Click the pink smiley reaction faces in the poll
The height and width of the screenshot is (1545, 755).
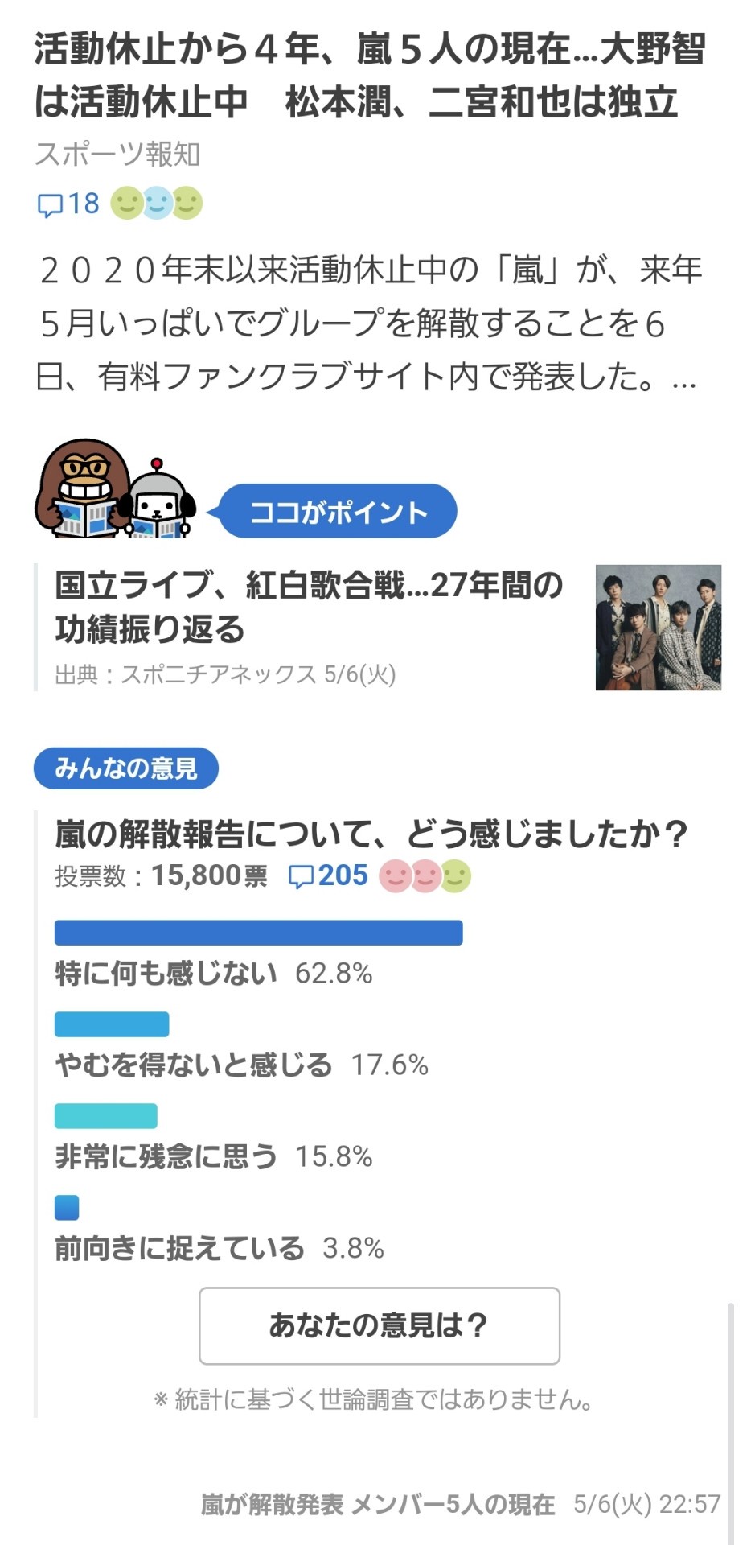pos(424,876)
